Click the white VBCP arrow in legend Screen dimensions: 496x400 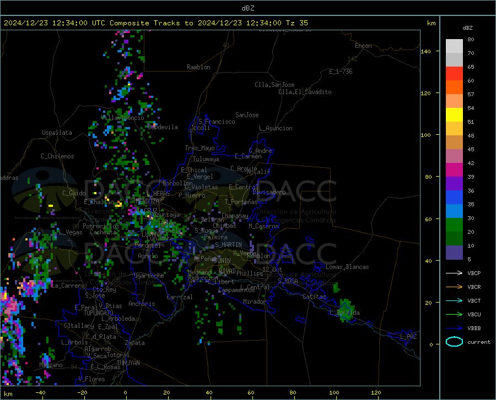(454, 273)
